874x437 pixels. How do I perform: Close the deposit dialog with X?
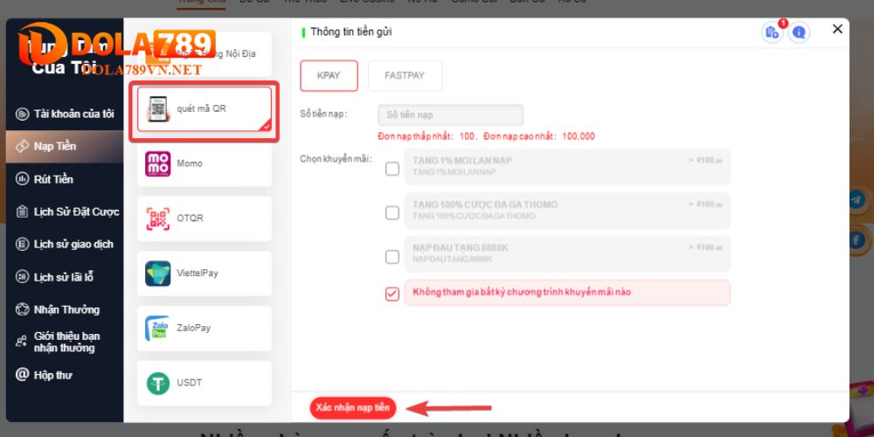(x=837, y=30)
